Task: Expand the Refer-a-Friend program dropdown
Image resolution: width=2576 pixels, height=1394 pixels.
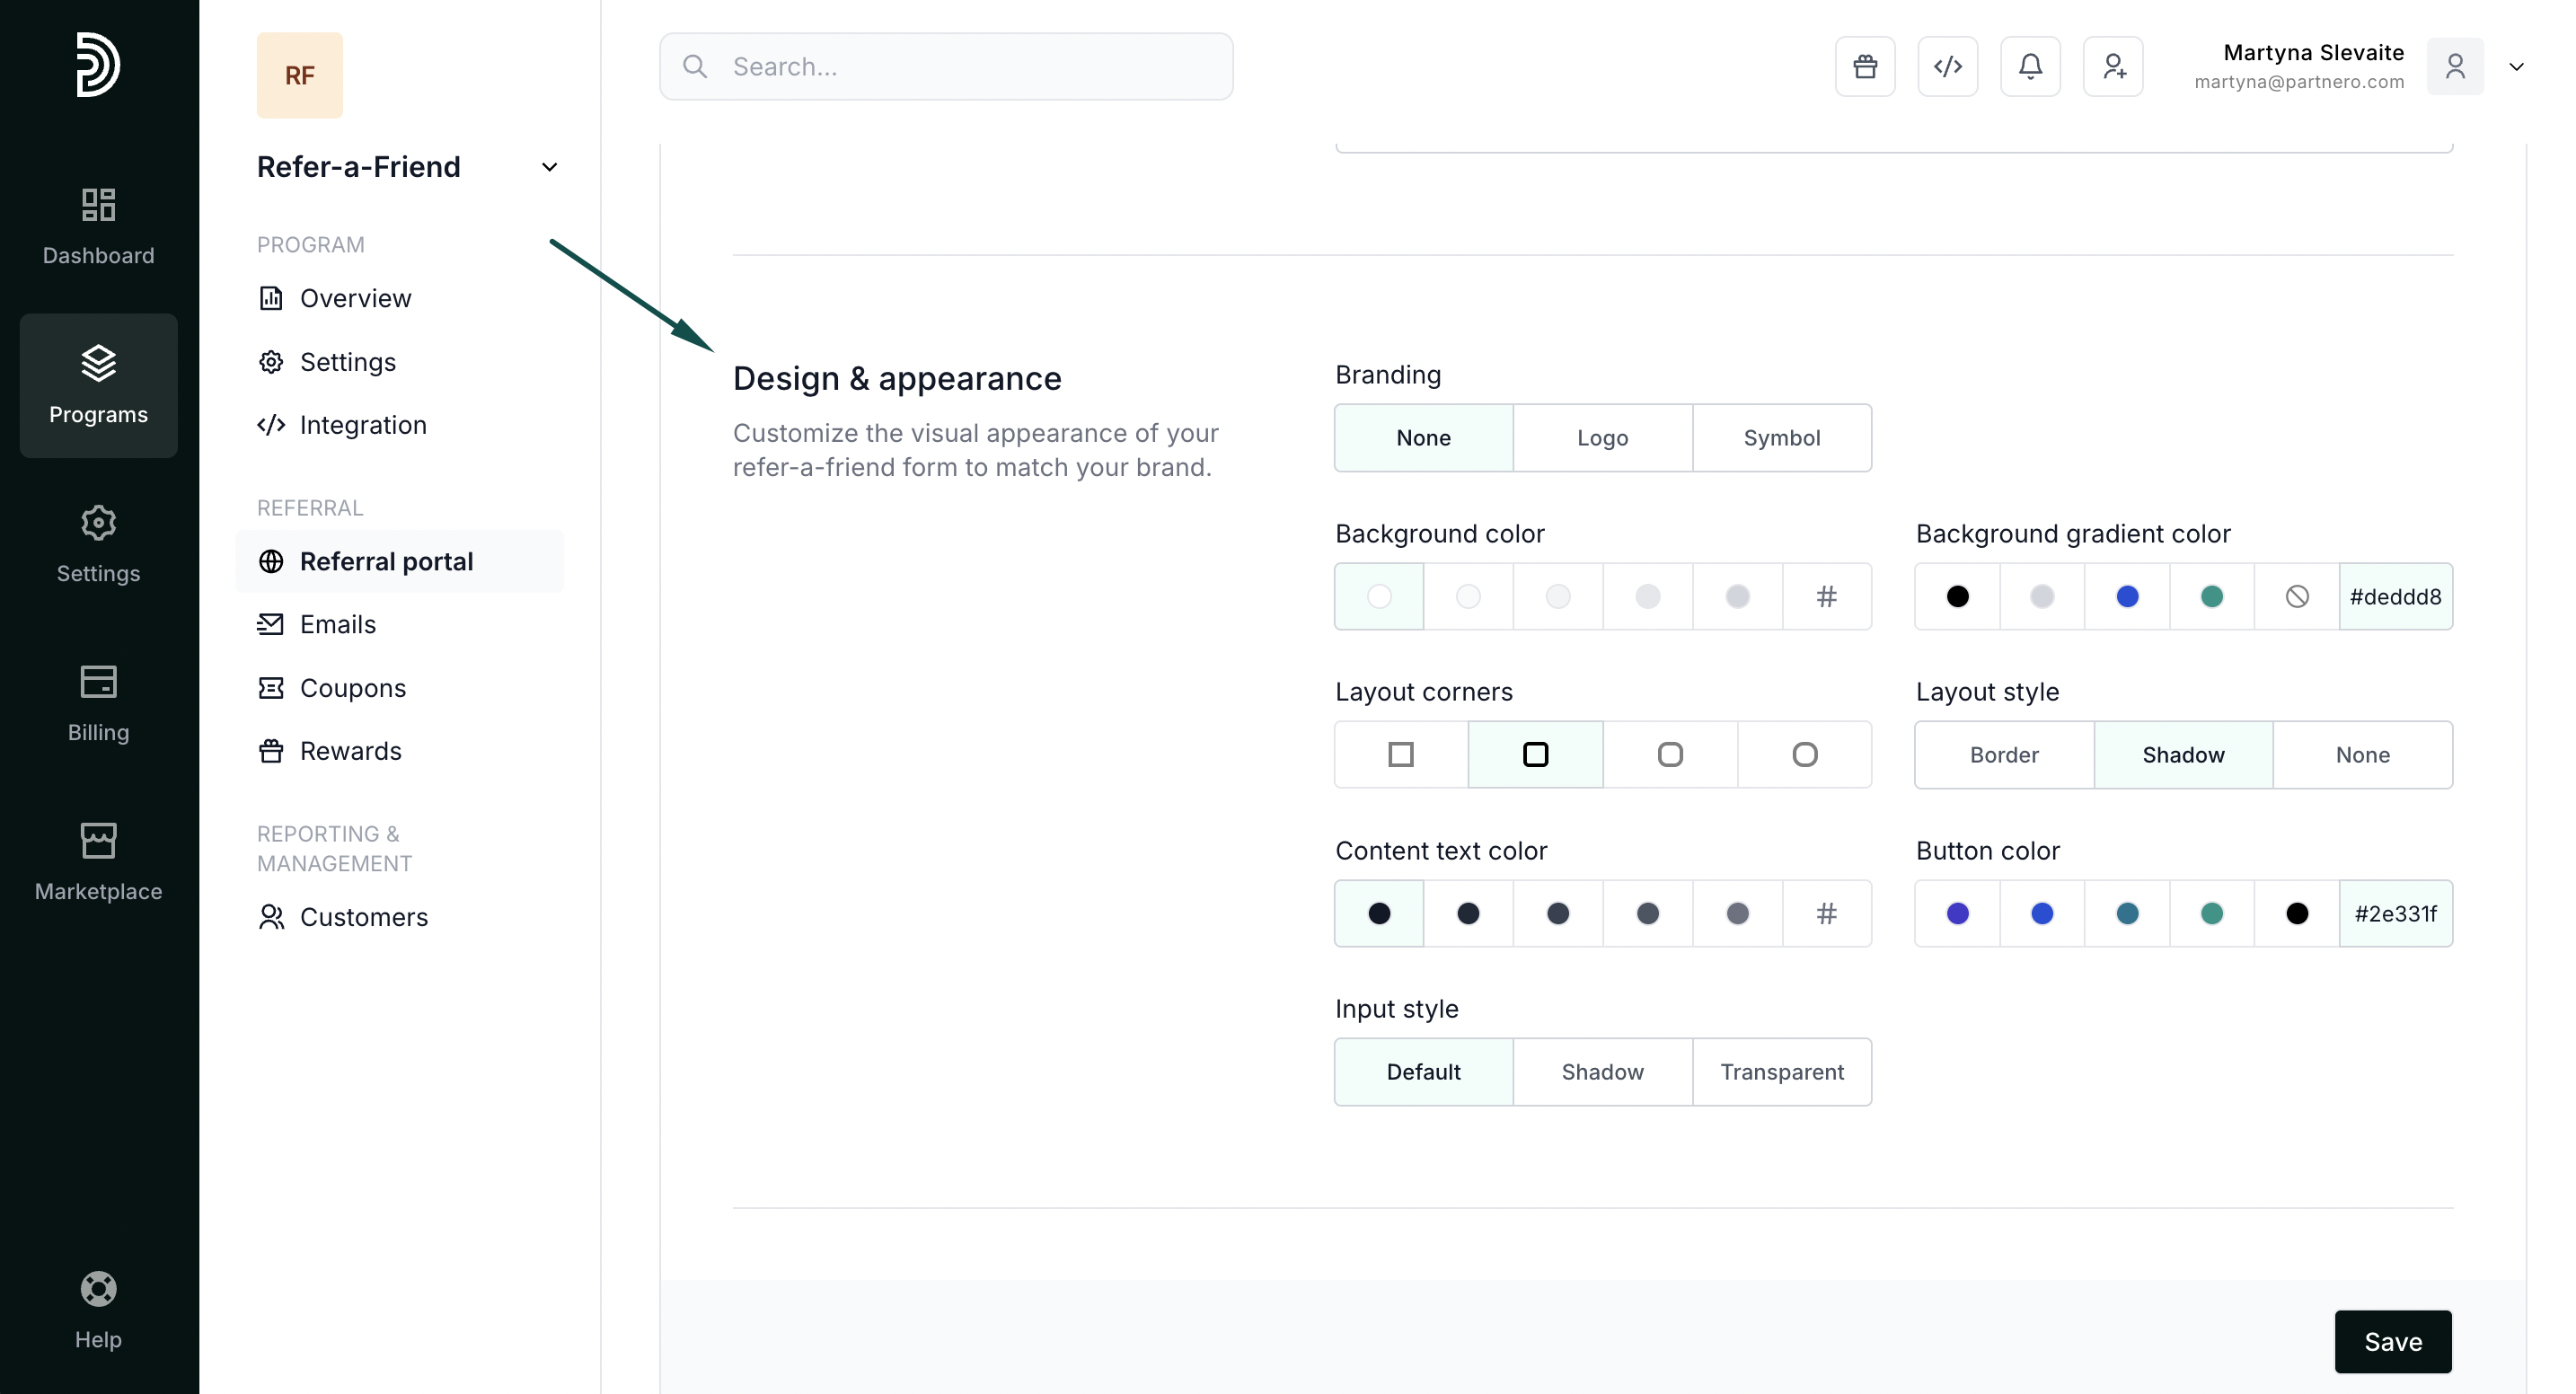Action: pos(549,167)
